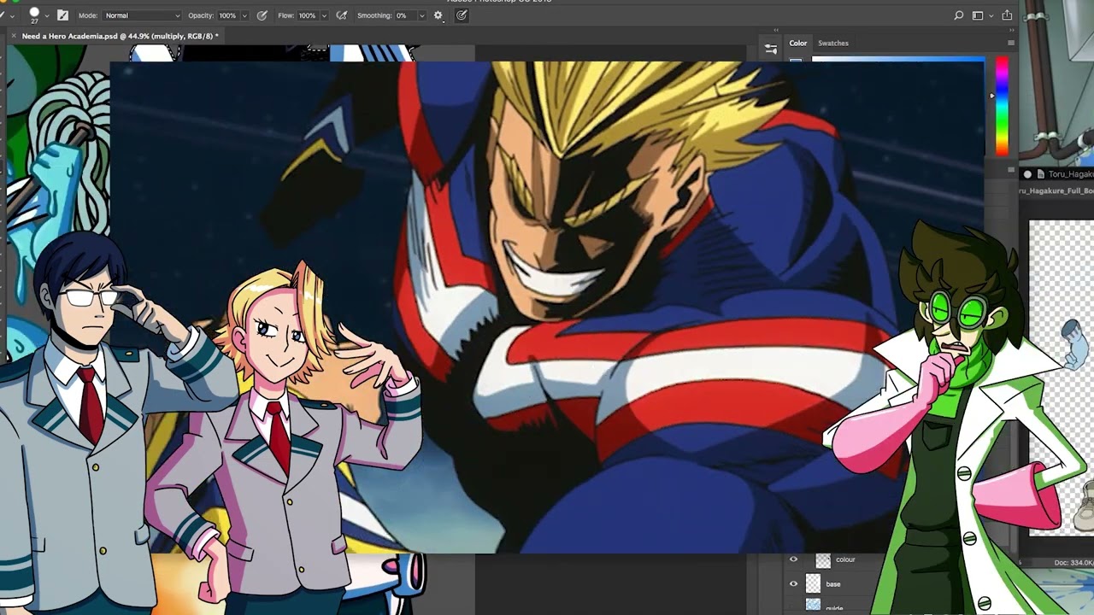Click the rainbow hue slider strip
This screenshot has height=615, width=1094.
tap(1002, 107)
